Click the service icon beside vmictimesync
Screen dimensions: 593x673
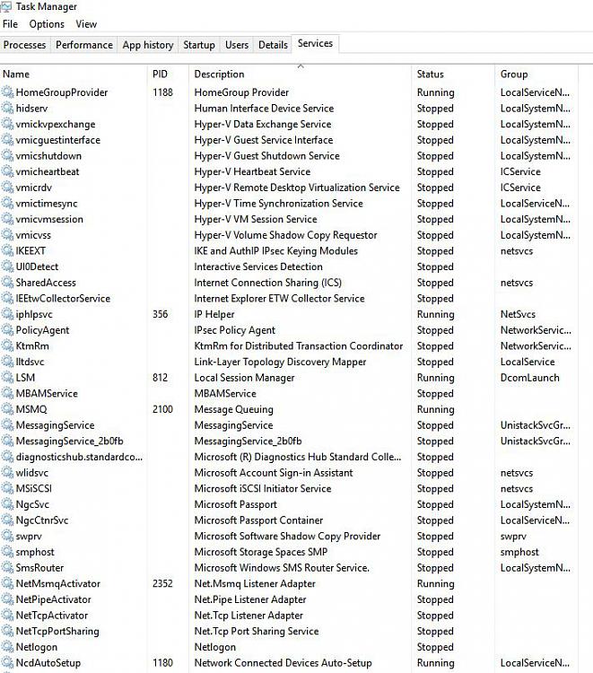point(7,203)
